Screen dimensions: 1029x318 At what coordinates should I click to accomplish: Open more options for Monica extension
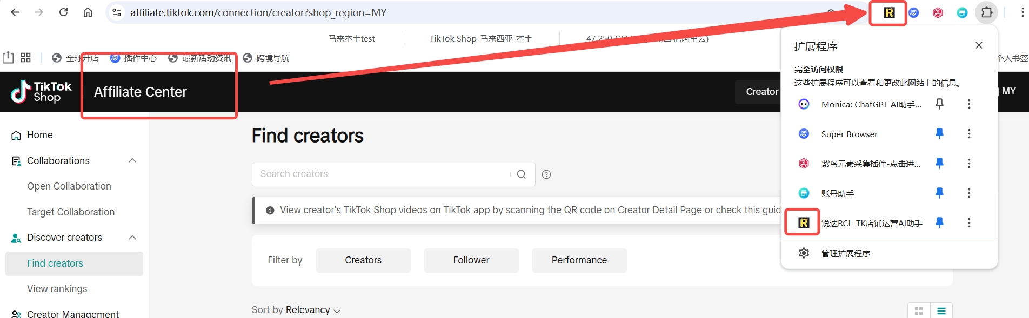[969, 104]
